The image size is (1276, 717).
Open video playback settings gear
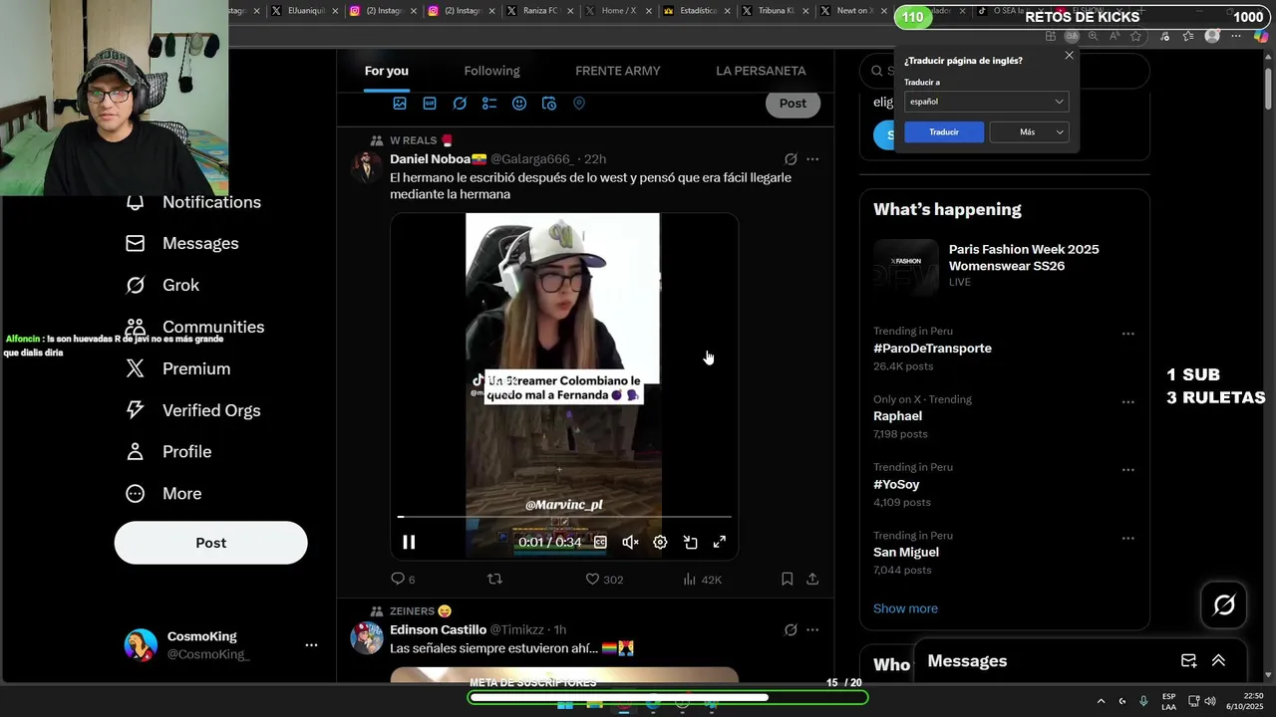pos(660,542)
